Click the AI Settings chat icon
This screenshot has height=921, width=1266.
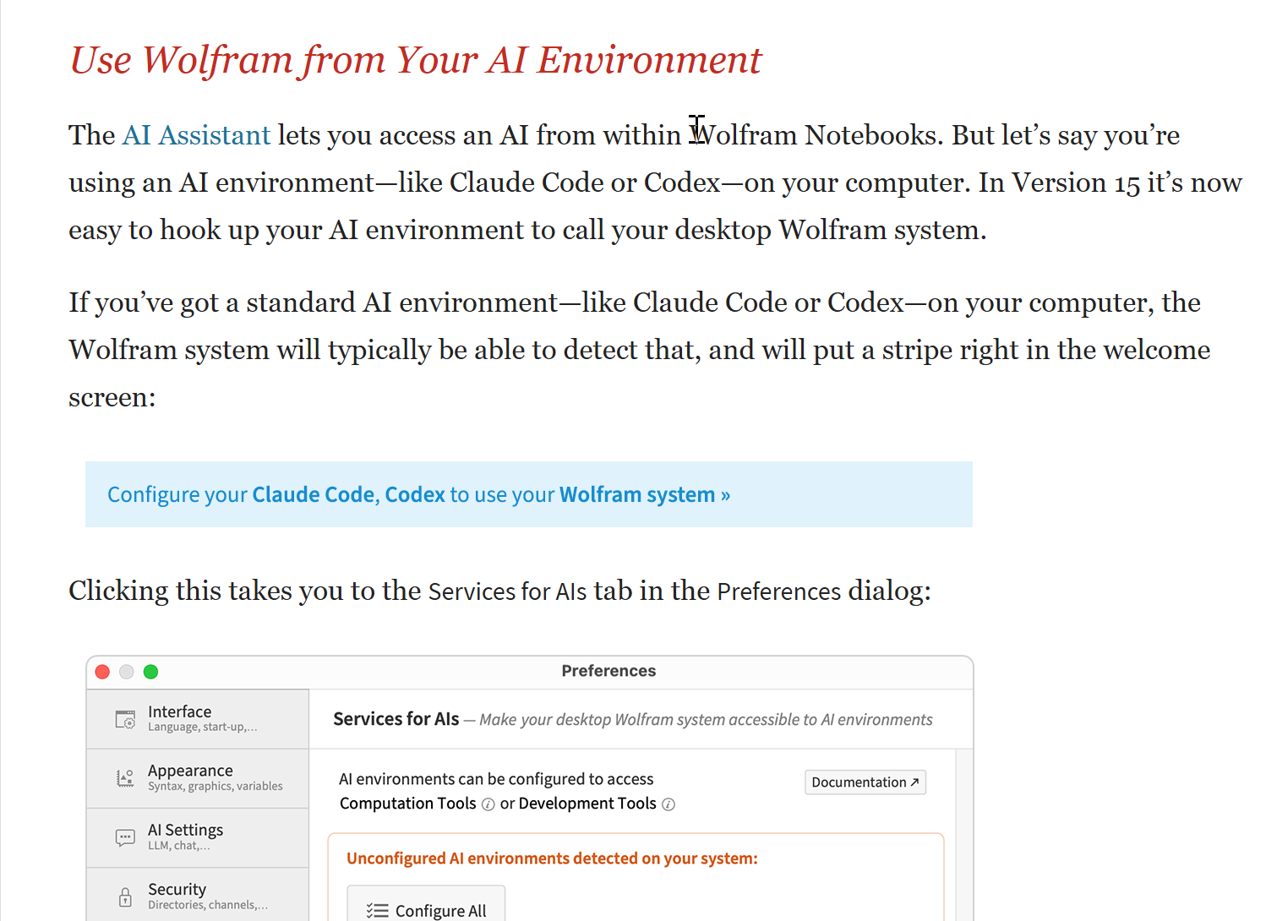pos(125,837)
